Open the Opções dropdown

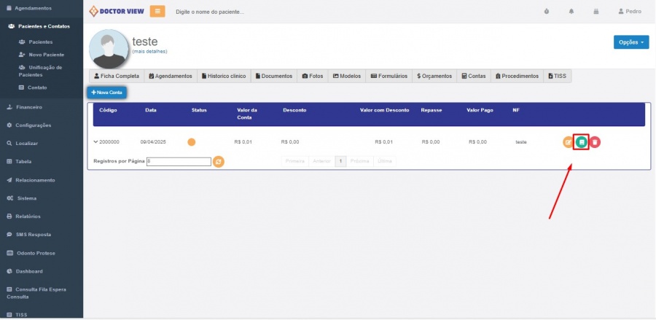630,42
